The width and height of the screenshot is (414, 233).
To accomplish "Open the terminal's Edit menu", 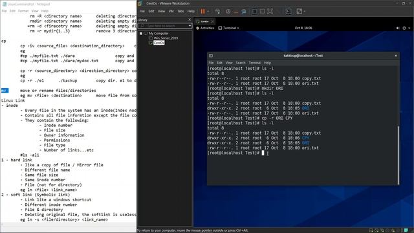I will click(220, 63).
